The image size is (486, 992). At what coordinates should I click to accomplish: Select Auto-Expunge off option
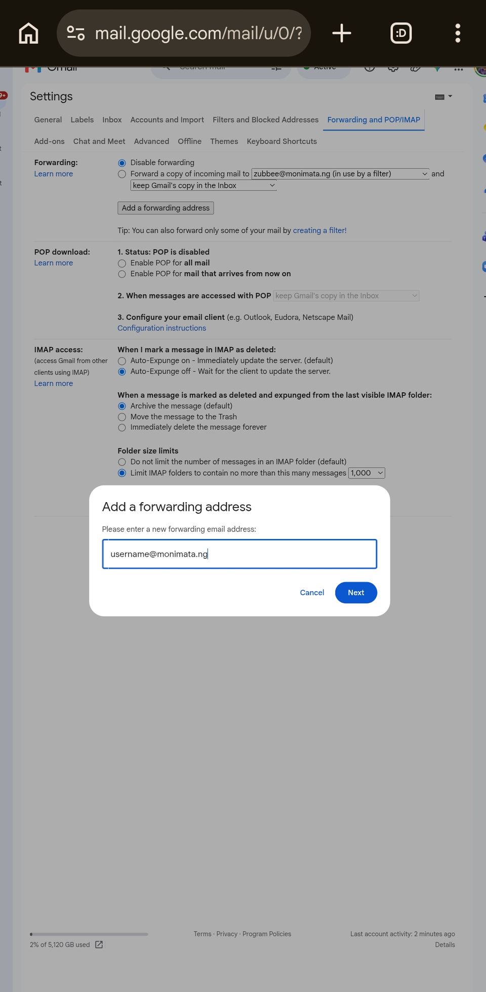pyautogui.click(x=122, y=371)
